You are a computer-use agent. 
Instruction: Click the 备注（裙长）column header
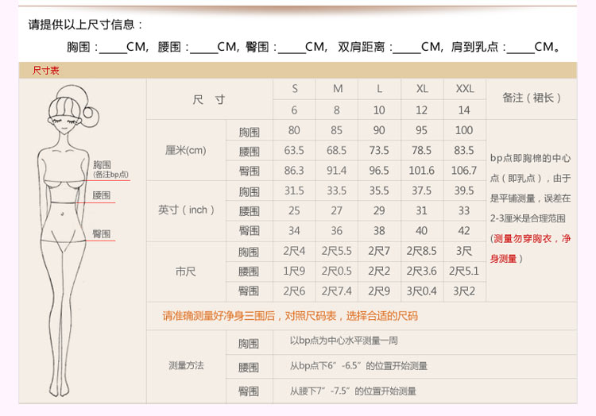(x=532, y=98)
